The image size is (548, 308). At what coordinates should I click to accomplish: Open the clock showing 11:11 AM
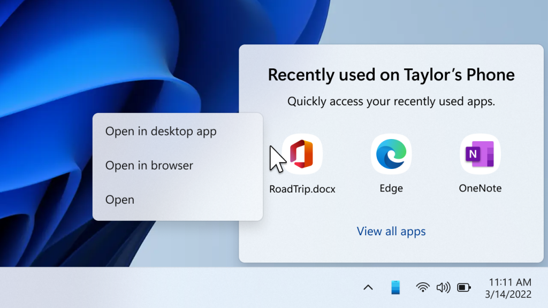point(510,282)
